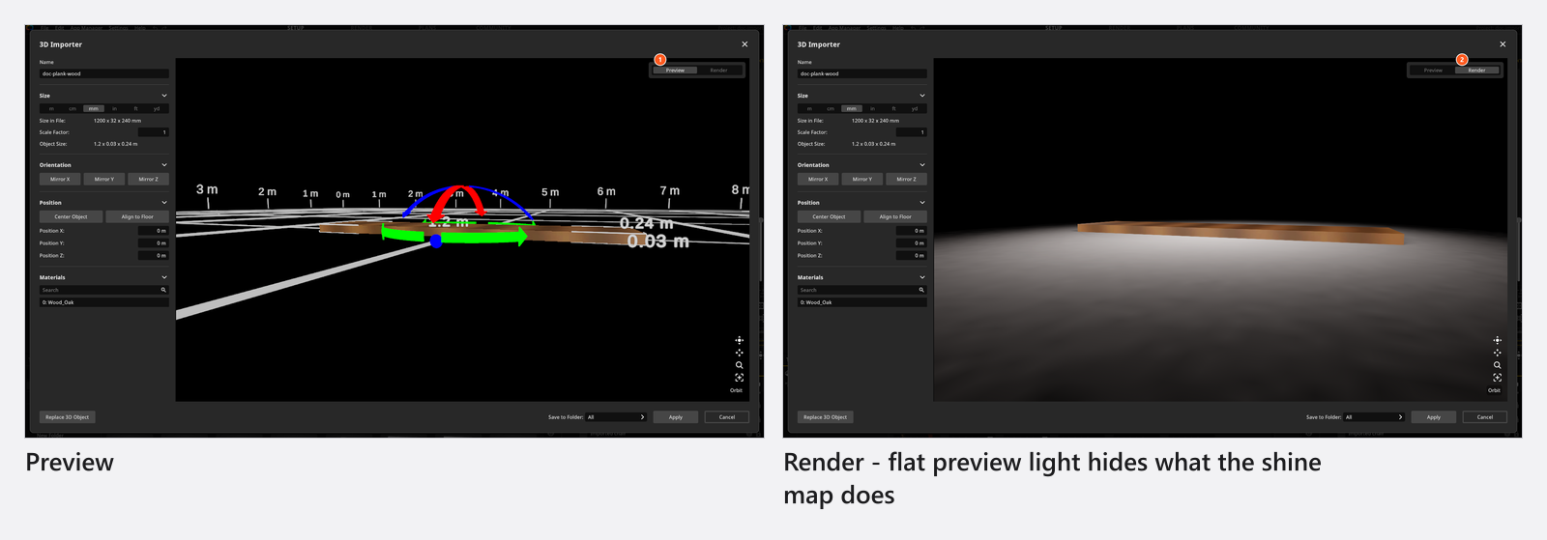Click Apply in the left dialog
Screen dimensions: 1547x540
(676, 417)
